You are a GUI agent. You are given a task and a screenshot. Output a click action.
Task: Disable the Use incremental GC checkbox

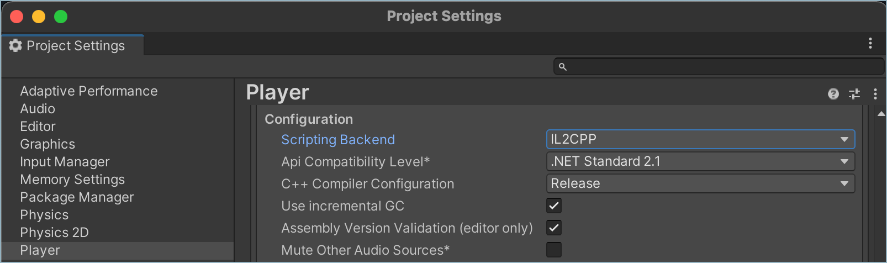(554, 206)
